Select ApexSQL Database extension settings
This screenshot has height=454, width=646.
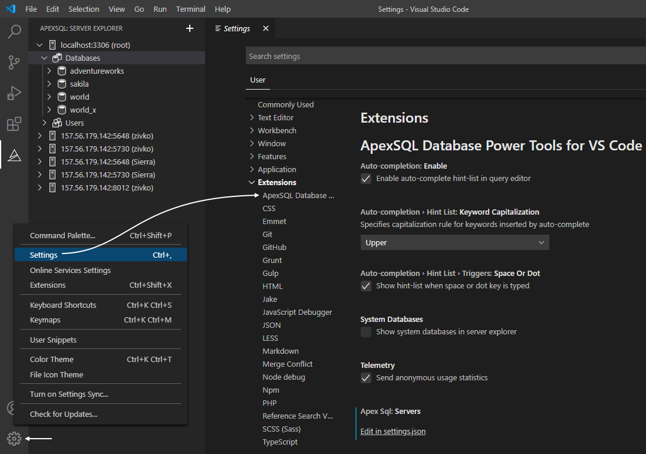click(x=298, y=196)
